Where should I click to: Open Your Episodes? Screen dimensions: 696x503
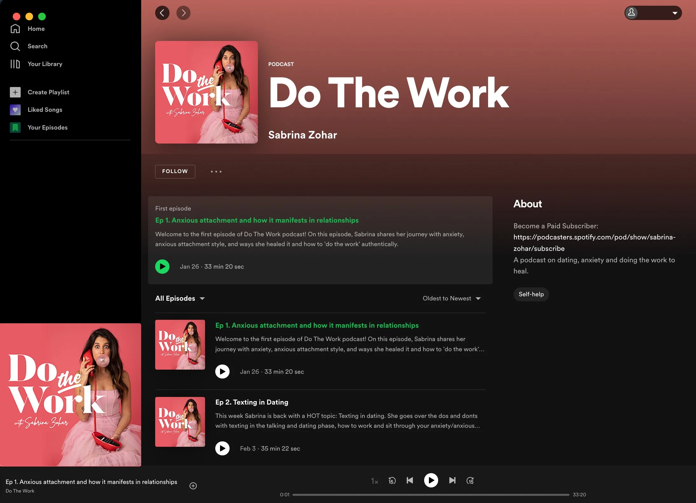47,127
